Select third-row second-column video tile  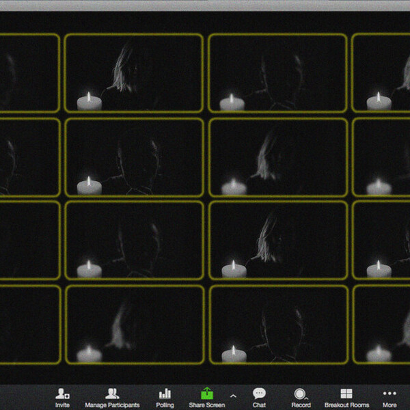point(134,241)
